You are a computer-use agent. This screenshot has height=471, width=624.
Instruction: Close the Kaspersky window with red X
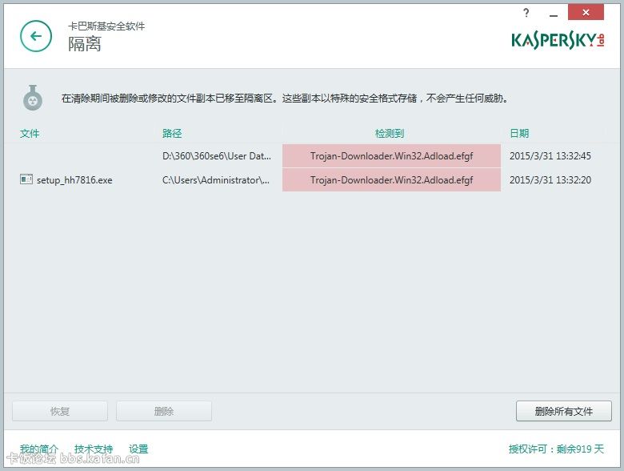point(586,12)
